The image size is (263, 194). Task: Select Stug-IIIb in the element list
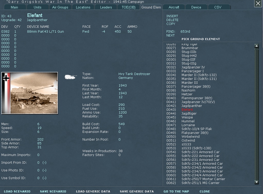coord(189,52)
